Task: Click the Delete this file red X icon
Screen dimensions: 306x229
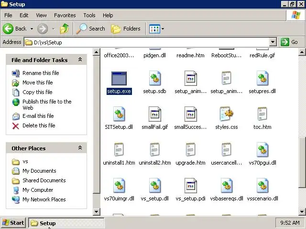Action: point(16,126)
